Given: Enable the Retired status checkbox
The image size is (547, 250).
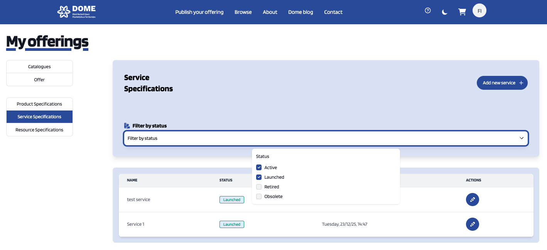Looking at the screenshot, I should (x=259, y=187).
